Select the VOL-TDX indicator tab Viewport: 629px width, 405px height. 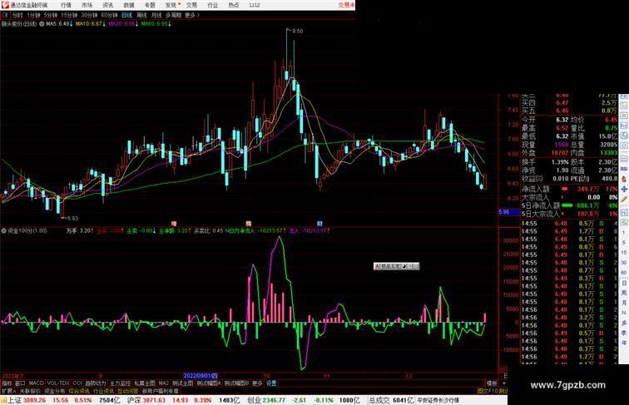[x=58, y=383]
